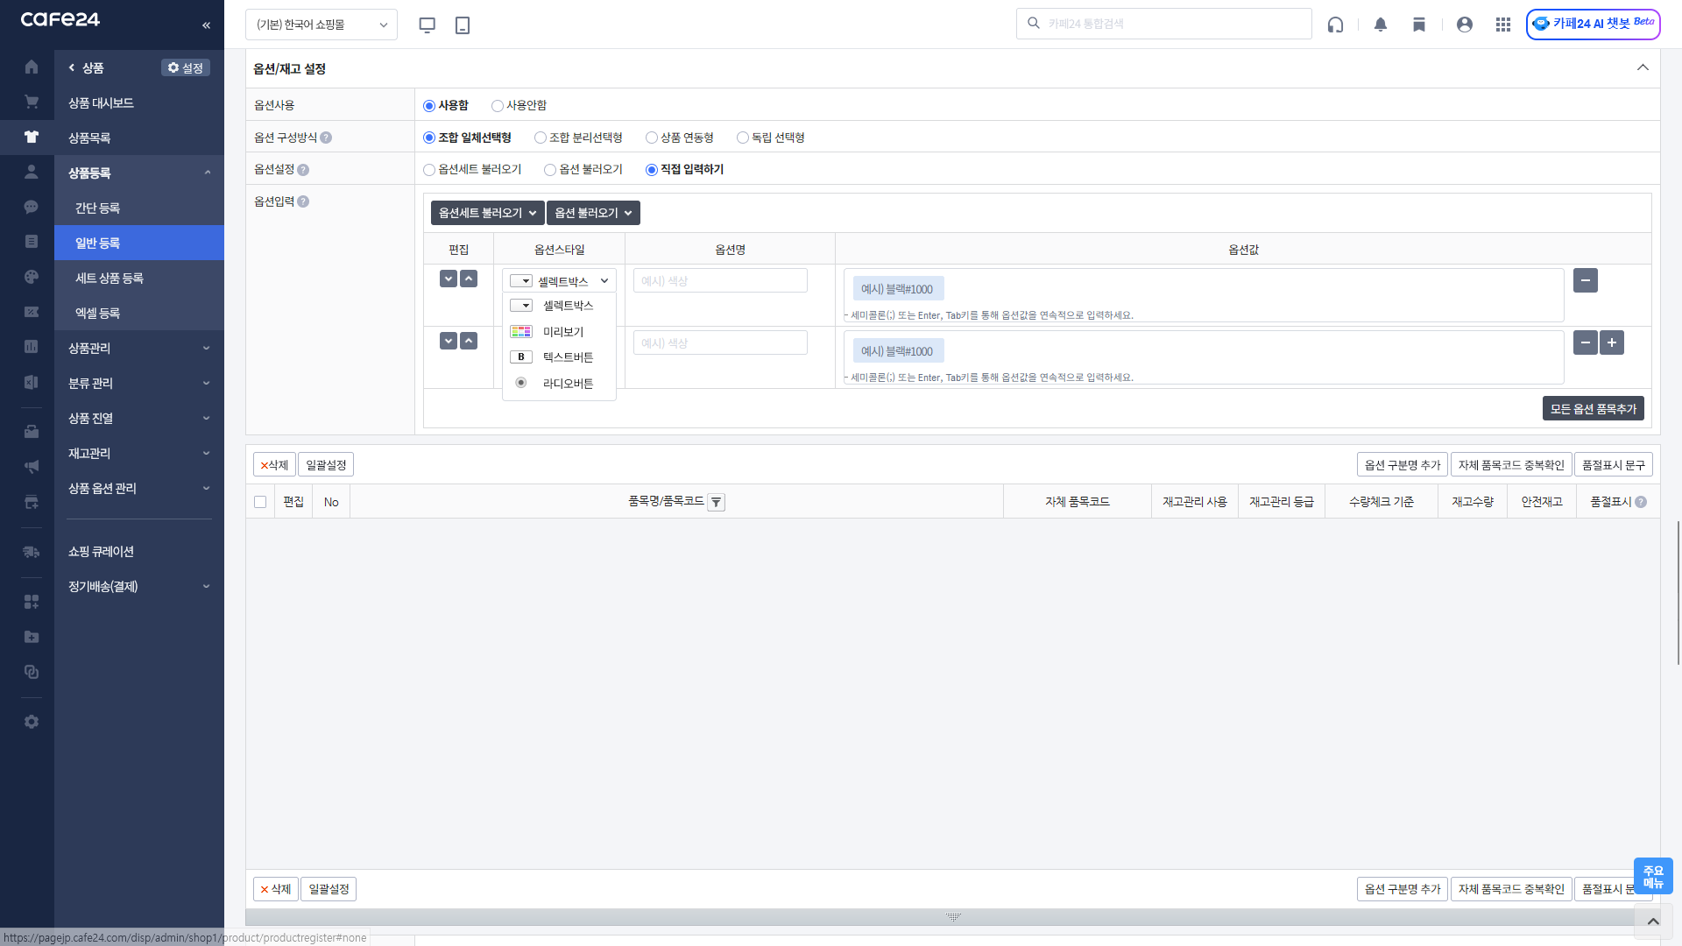Click the 모든 옵션 품목추가 button

1593,409
